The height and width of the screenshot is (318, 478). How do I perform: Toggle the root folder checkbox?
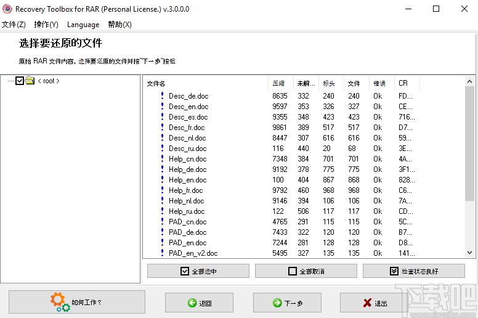click(20, 81)
